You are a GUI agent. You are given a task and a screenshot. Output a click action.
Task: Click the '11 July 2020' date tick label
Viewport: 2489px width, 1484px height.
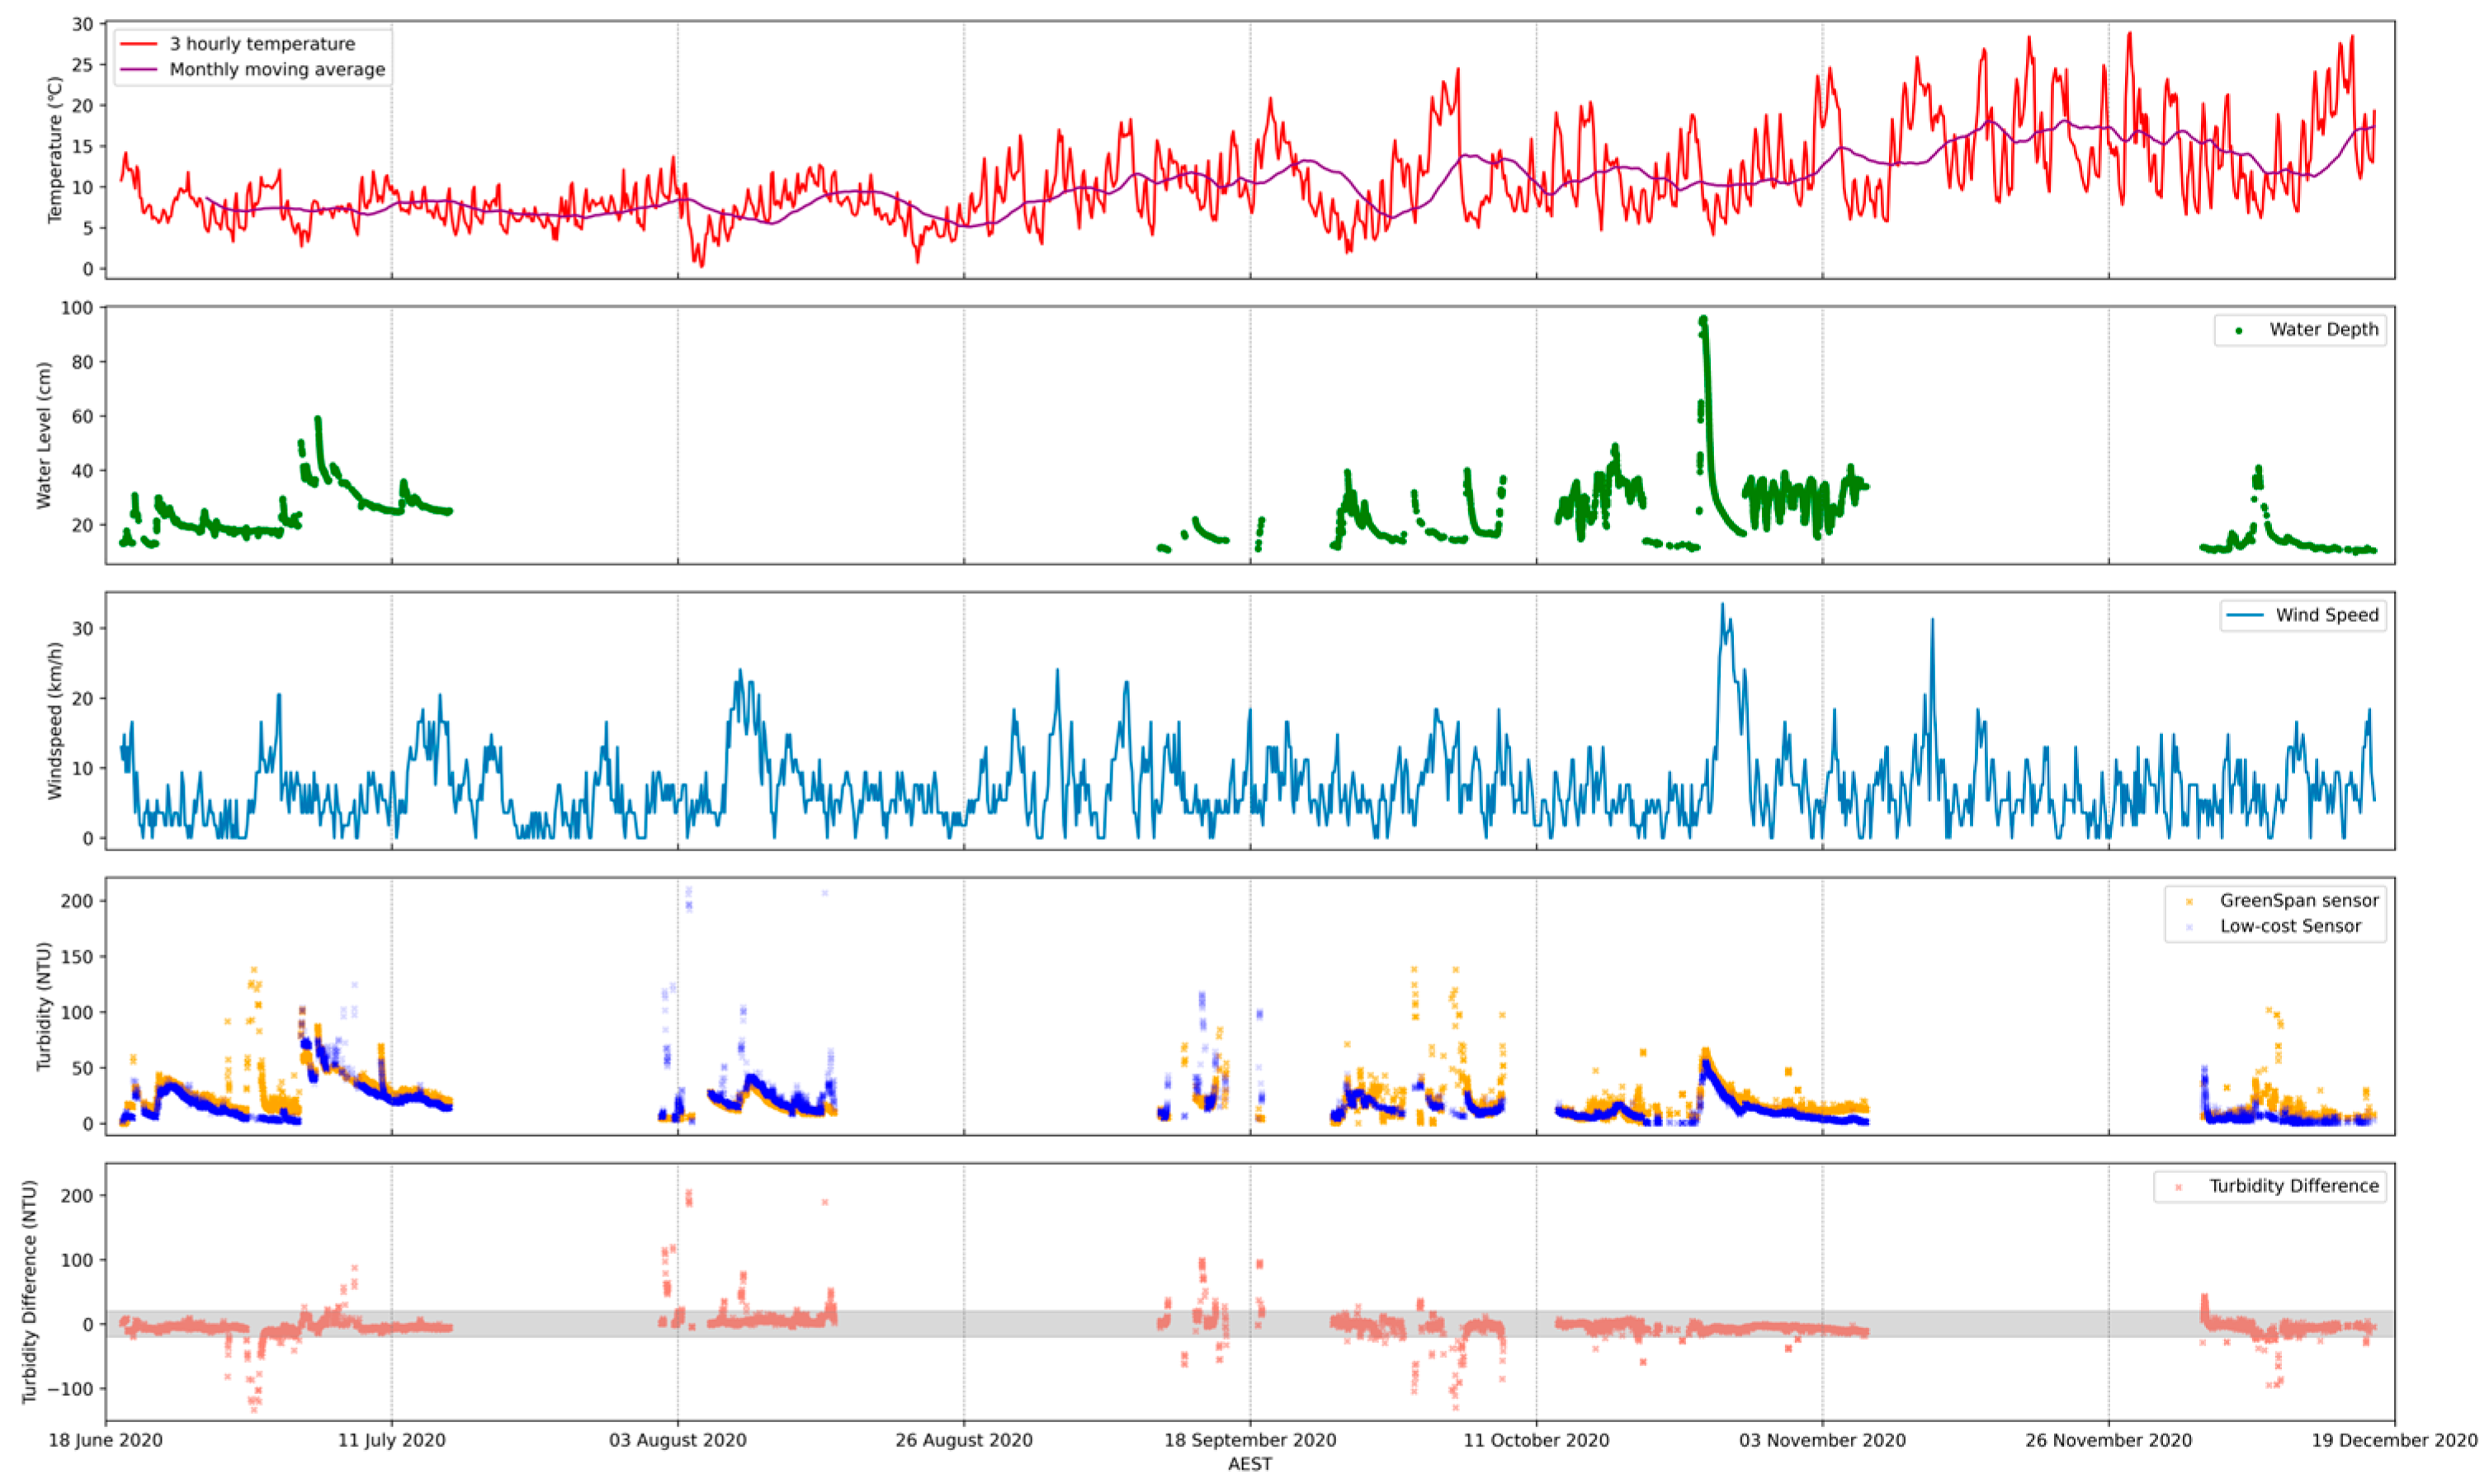point(391,1440)
